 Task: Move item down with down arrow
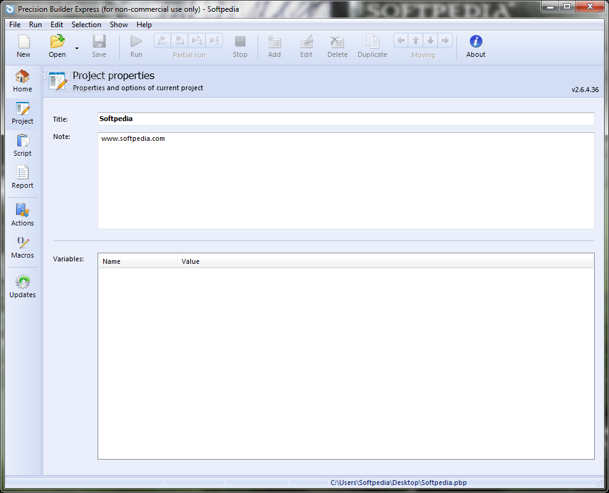430,40
